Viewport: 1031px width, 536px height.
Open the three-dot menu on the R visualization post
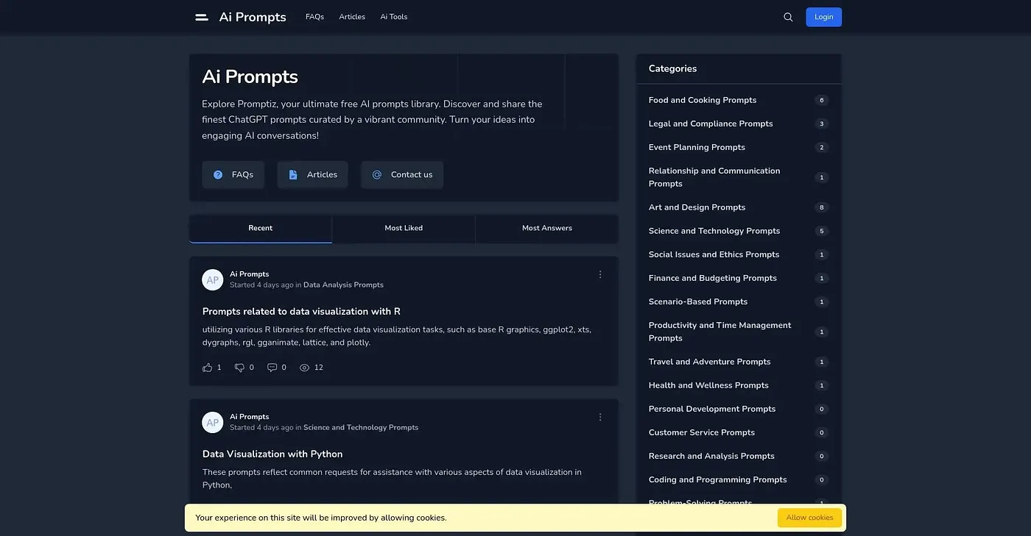600,274
